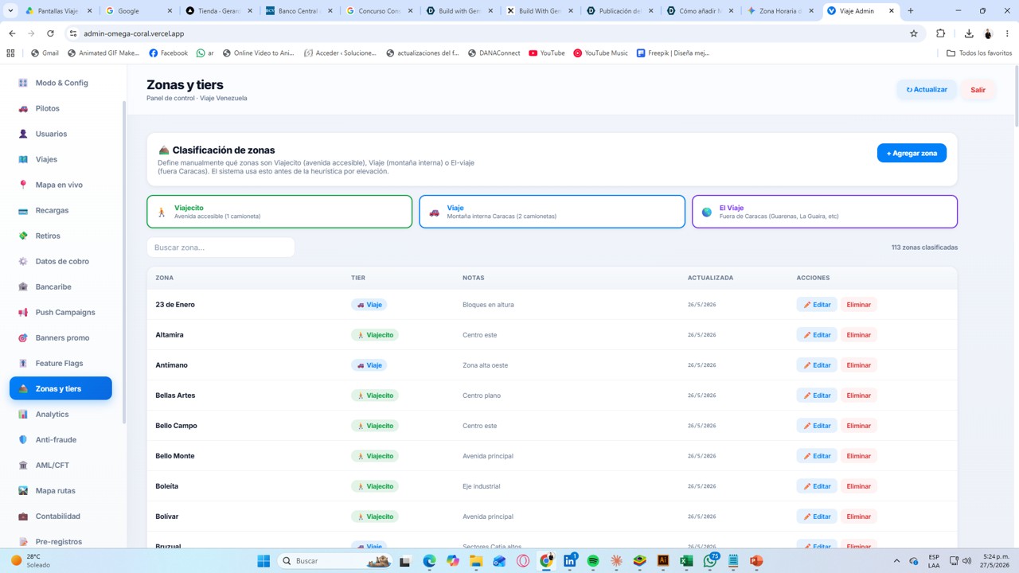Focus the Buscar zona search field
The image size is (1019, 573).
[x=221, y=248]
